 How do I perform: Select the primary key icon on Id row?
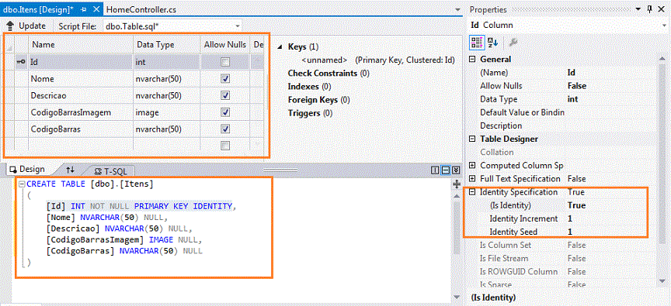click(21, 62)
